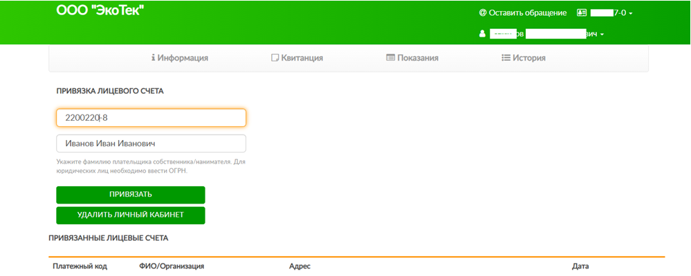This screenshot has width=691, height=276.
Task: Click УДАЛИТЬ ЛИЧНЫЙ КАБИНЕТ button
Action: pyautogui.click(x=131, y=215)
